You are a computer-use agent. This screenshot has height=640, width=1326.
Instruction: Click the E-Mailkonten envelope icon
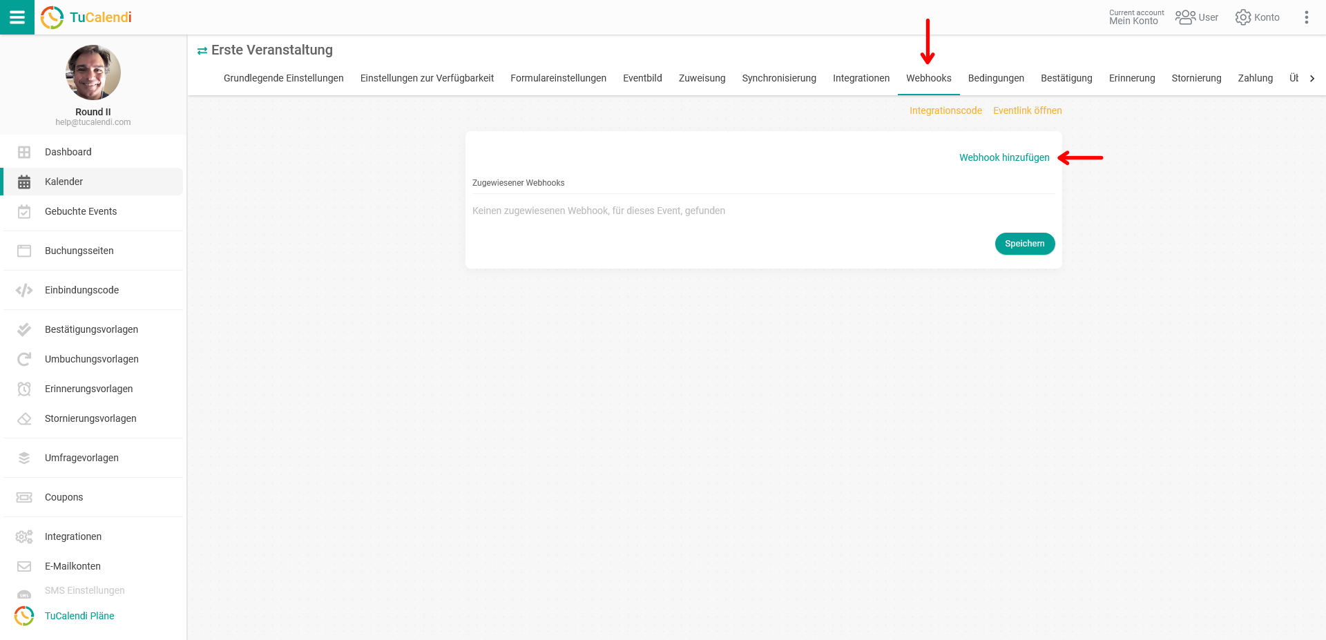pos(24,566)
